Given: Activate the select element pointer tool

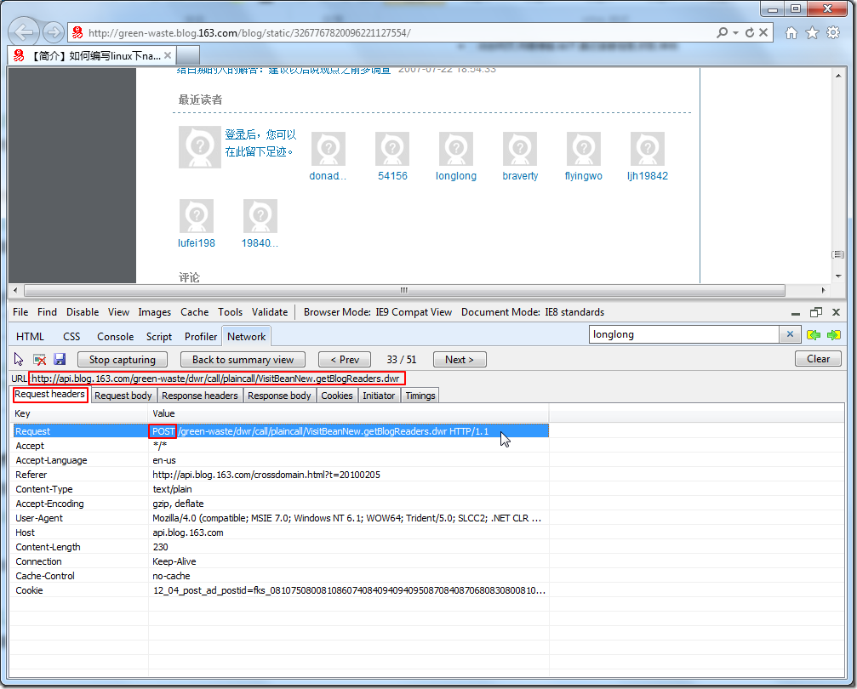Looking at the screenshot, I should click(19, 359).
